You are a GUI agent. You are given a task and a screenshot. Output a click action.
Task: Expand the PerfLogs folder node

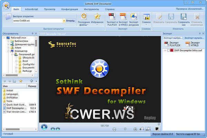(16, 71)
